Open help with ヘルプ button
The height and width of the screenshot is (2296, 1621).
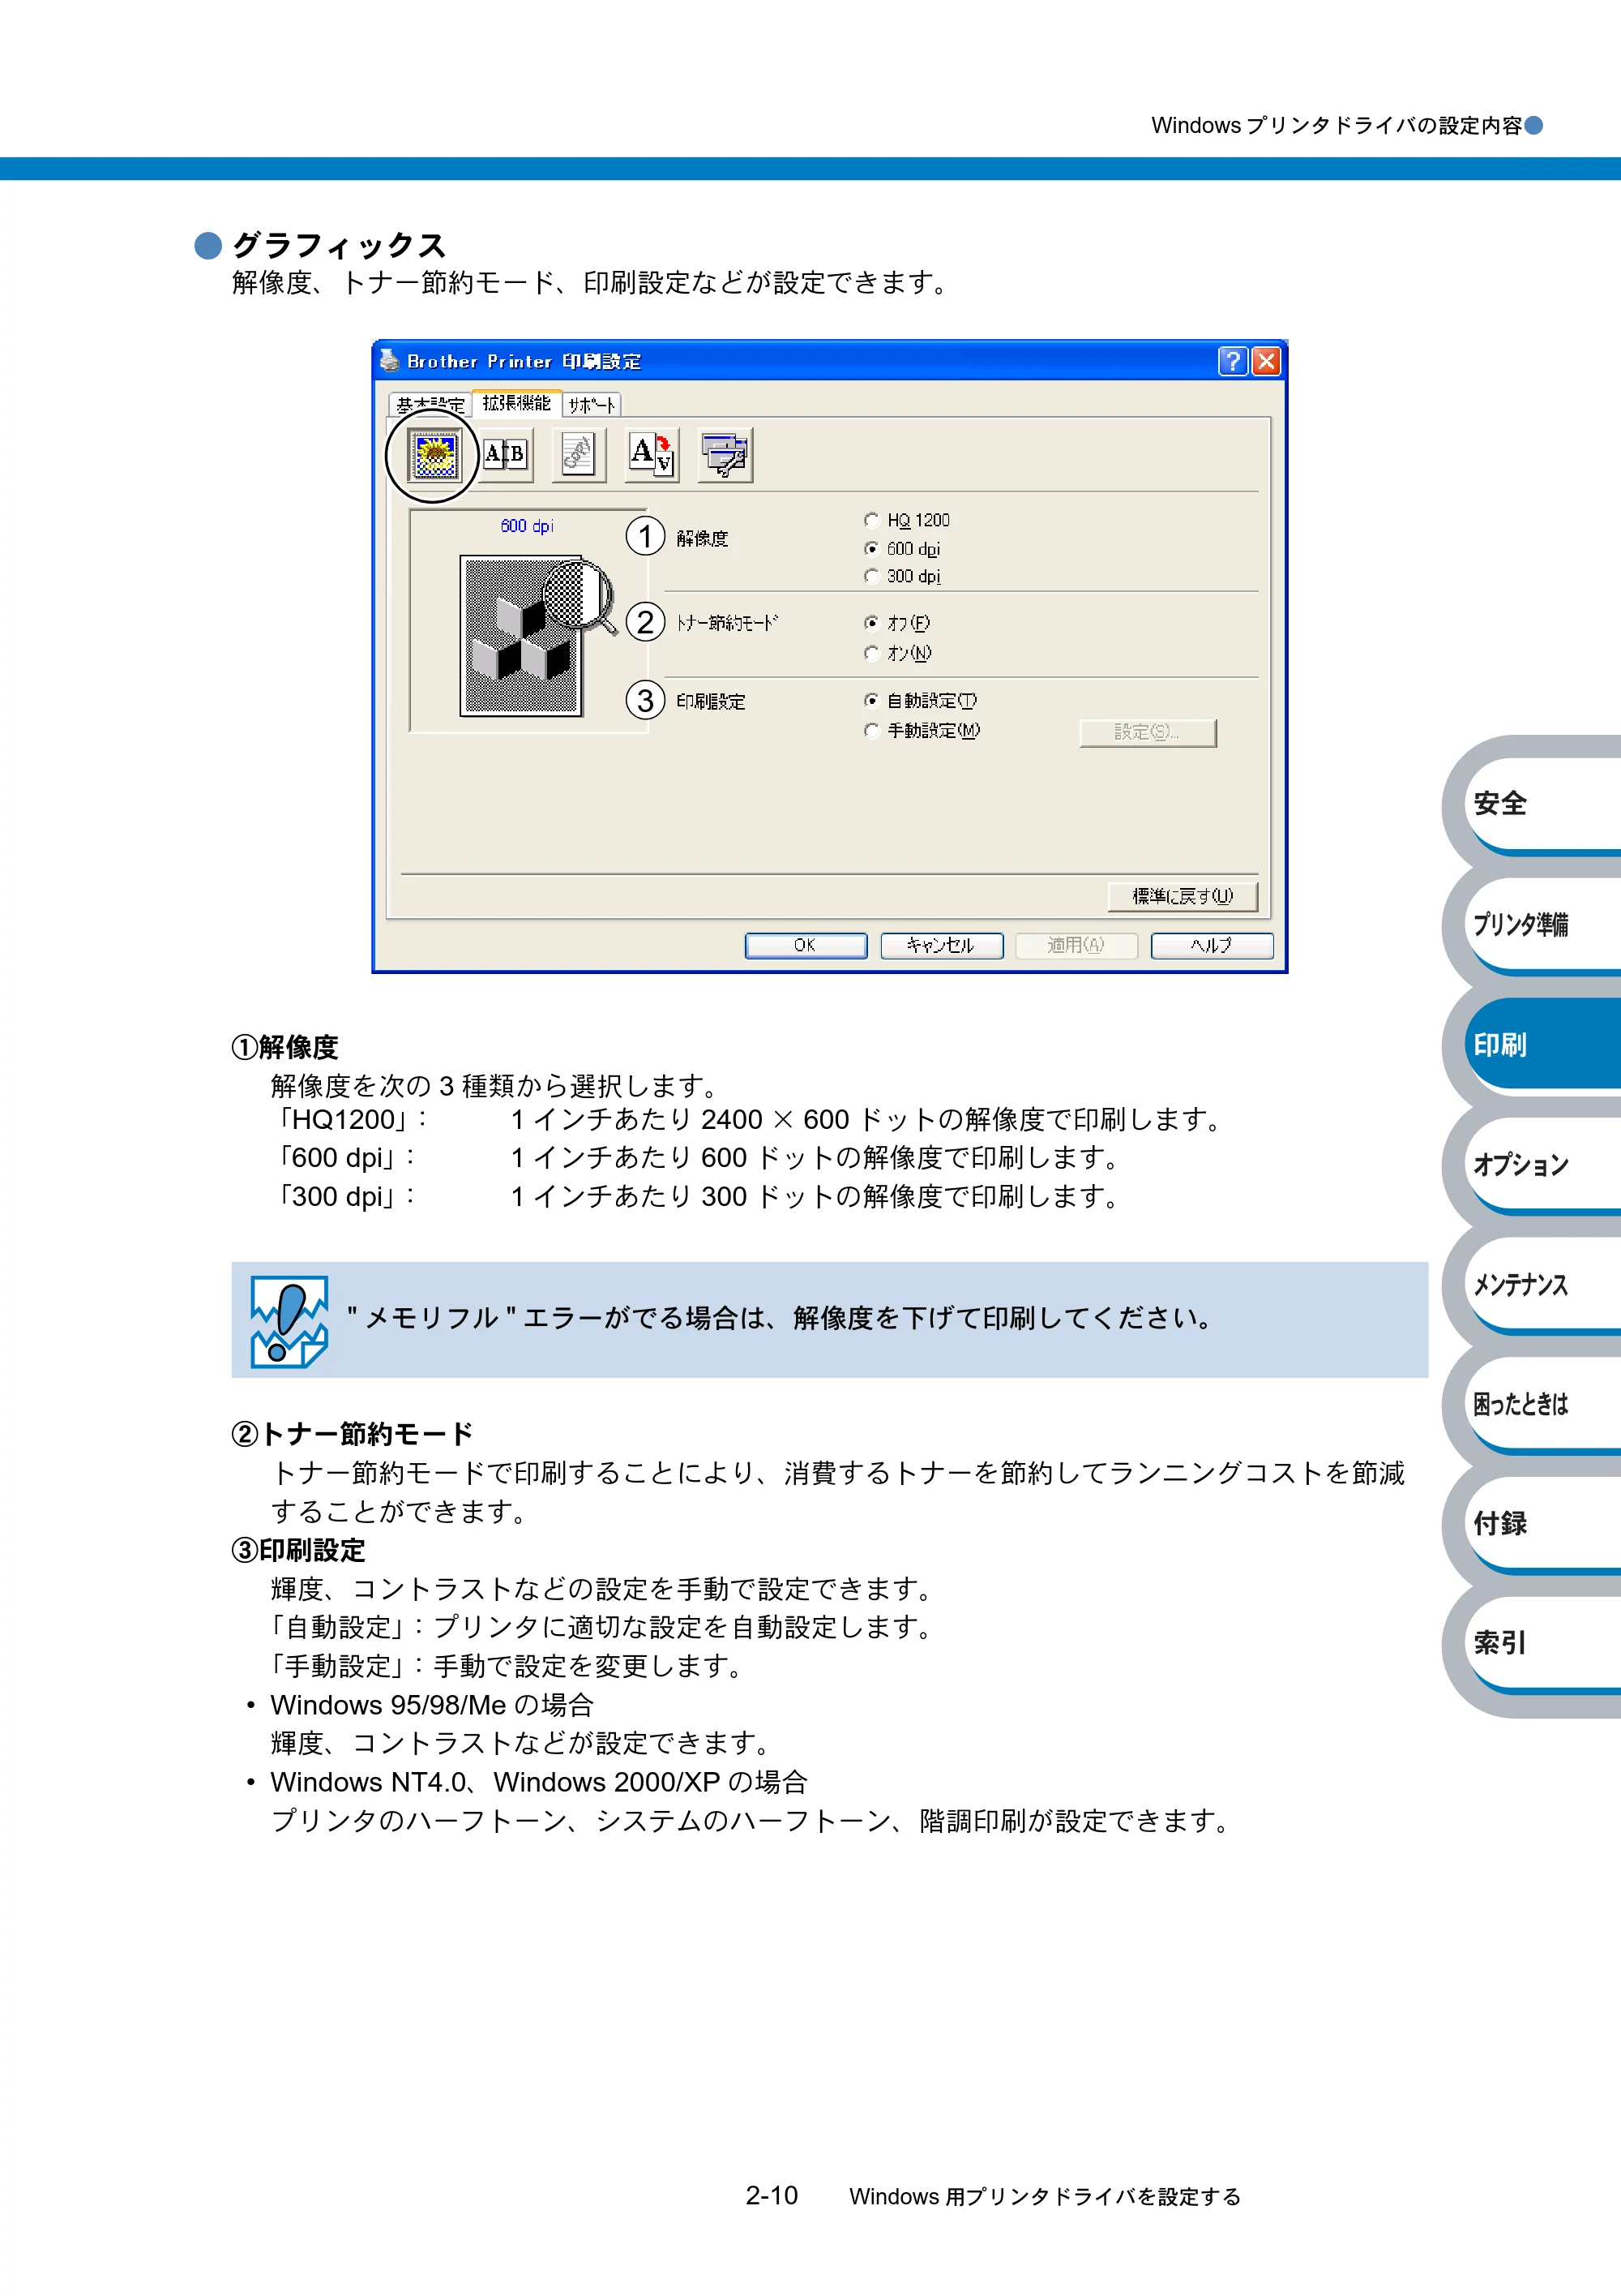pos(1213,945)
